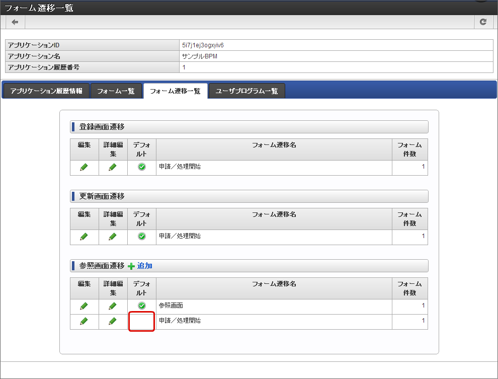498x379 pixels.
Task: Click the 参照画面遷移 section title
Action: pyautogui.click(x=102, y=266)
